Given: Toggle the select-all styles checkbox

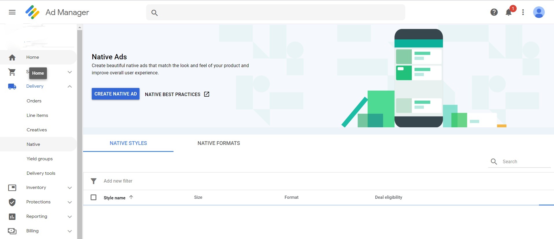Looking at the screenshot, I should coord(93,197).
